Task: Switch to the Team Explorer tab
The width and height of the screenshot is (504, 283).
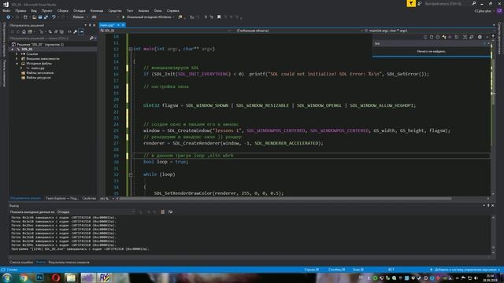Action: point(61,198)
